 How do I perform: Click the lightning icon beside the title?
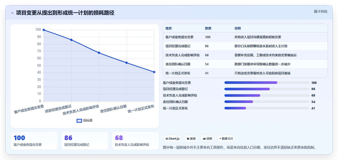point(12,13)
